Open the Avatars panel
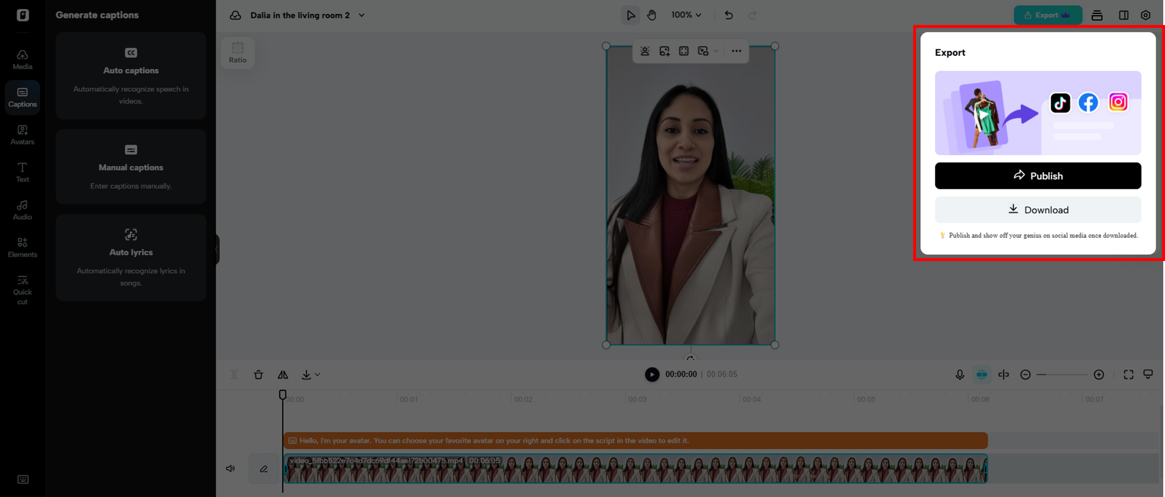Screen dimensions: 1165x497 22,135
